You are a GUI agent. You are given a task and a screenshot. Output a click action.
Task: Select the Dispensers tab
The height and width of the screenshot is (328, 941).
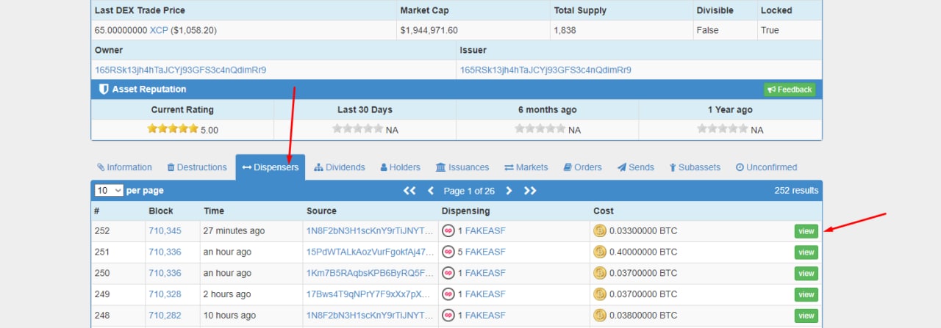click(x=271, y=167)
